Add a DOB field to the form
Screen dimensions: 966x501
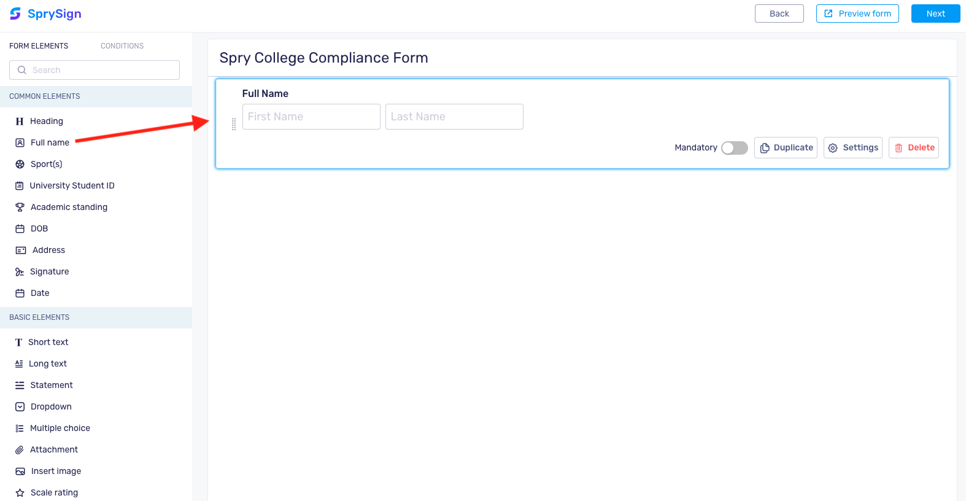39,228
